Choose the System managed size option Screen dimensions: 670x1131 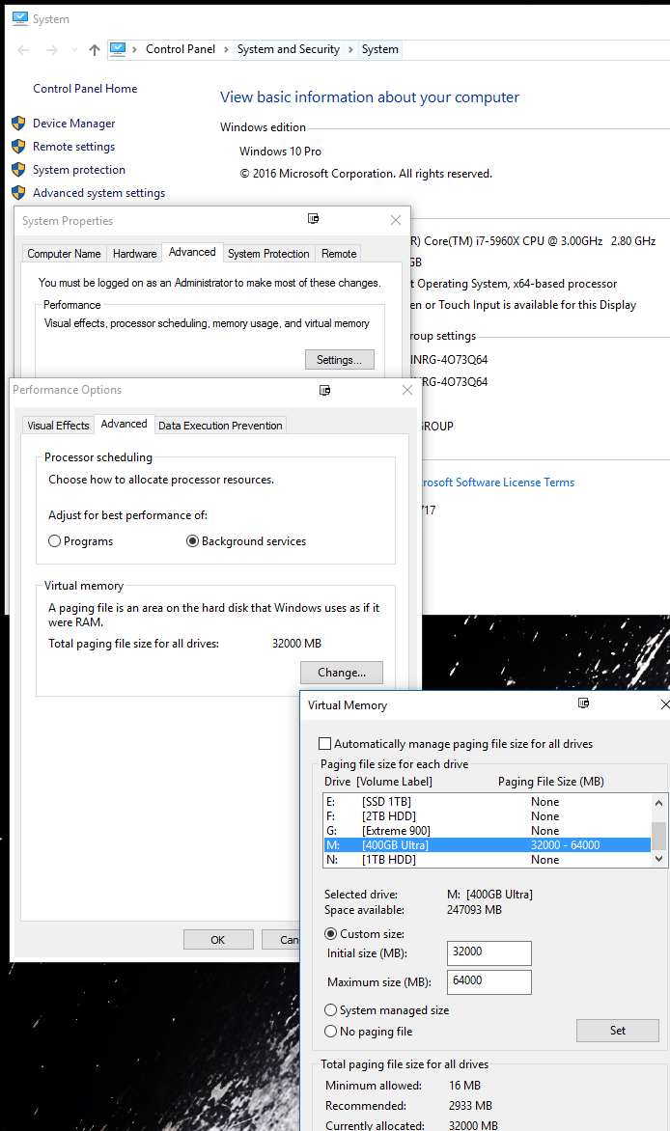(x=331, y=1010)
